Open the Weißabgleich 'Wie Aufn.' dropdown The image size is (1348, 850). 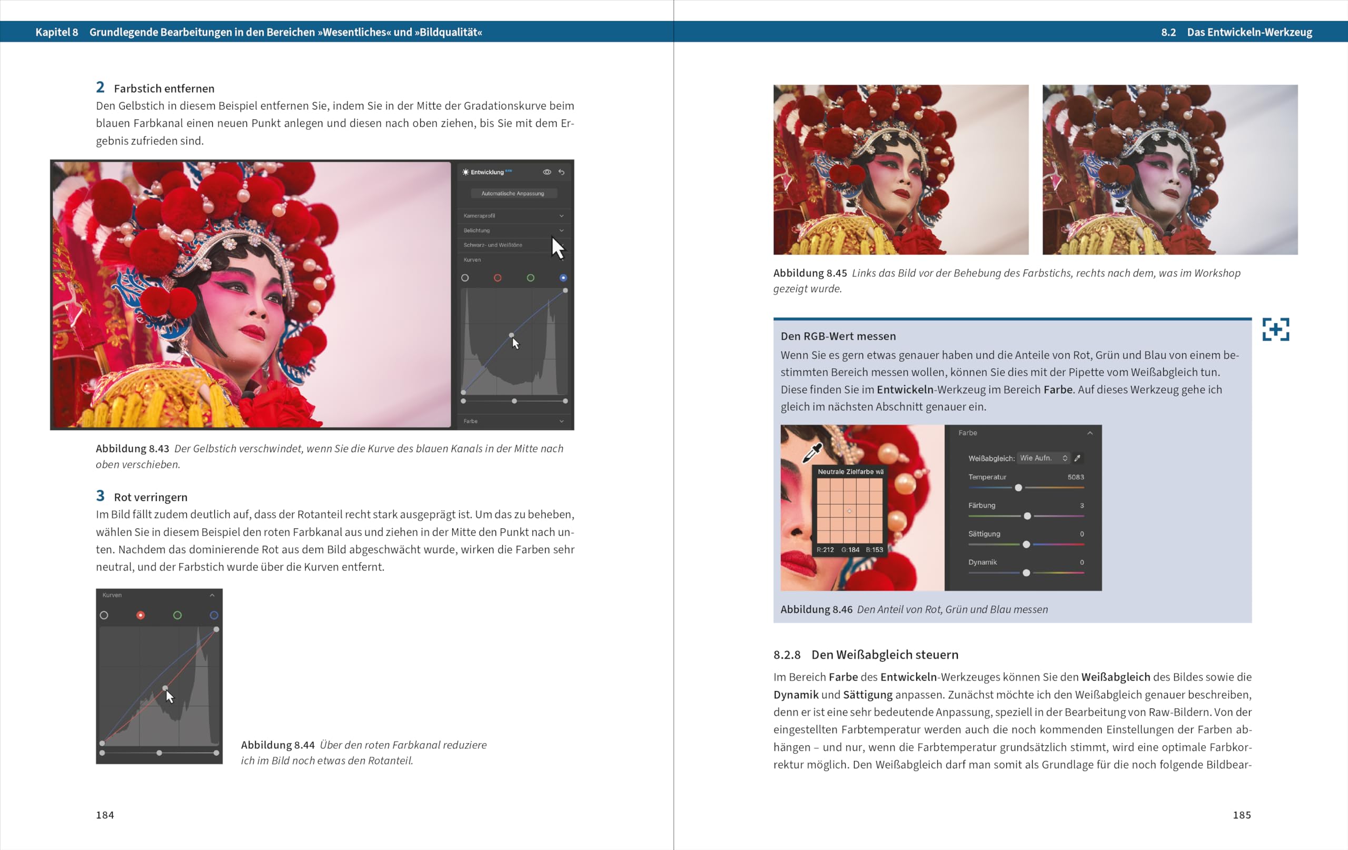pos(1043,458)
